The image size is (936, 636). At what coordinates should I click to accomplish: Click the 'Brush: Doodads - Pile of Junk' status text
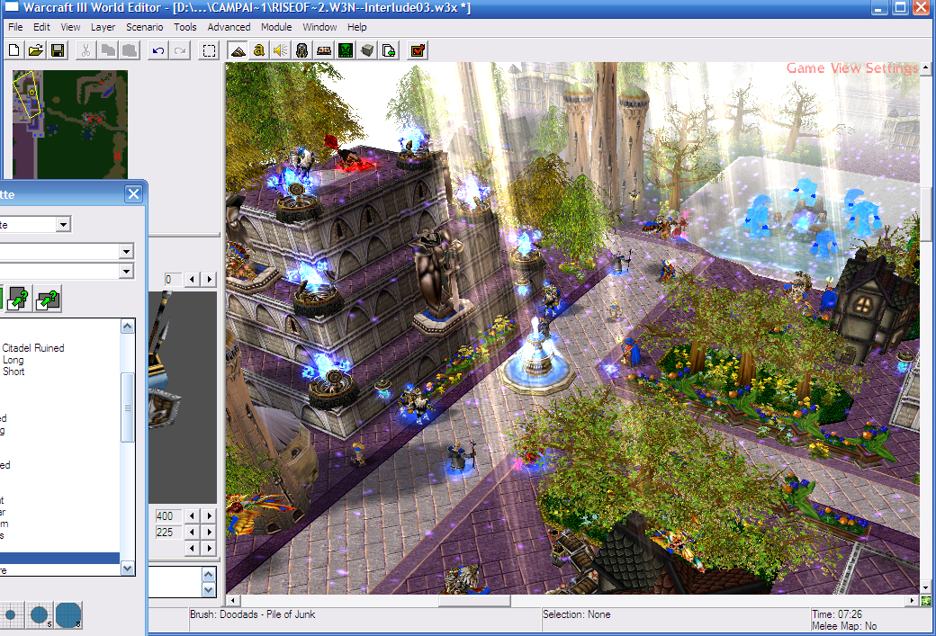(252, 614)
